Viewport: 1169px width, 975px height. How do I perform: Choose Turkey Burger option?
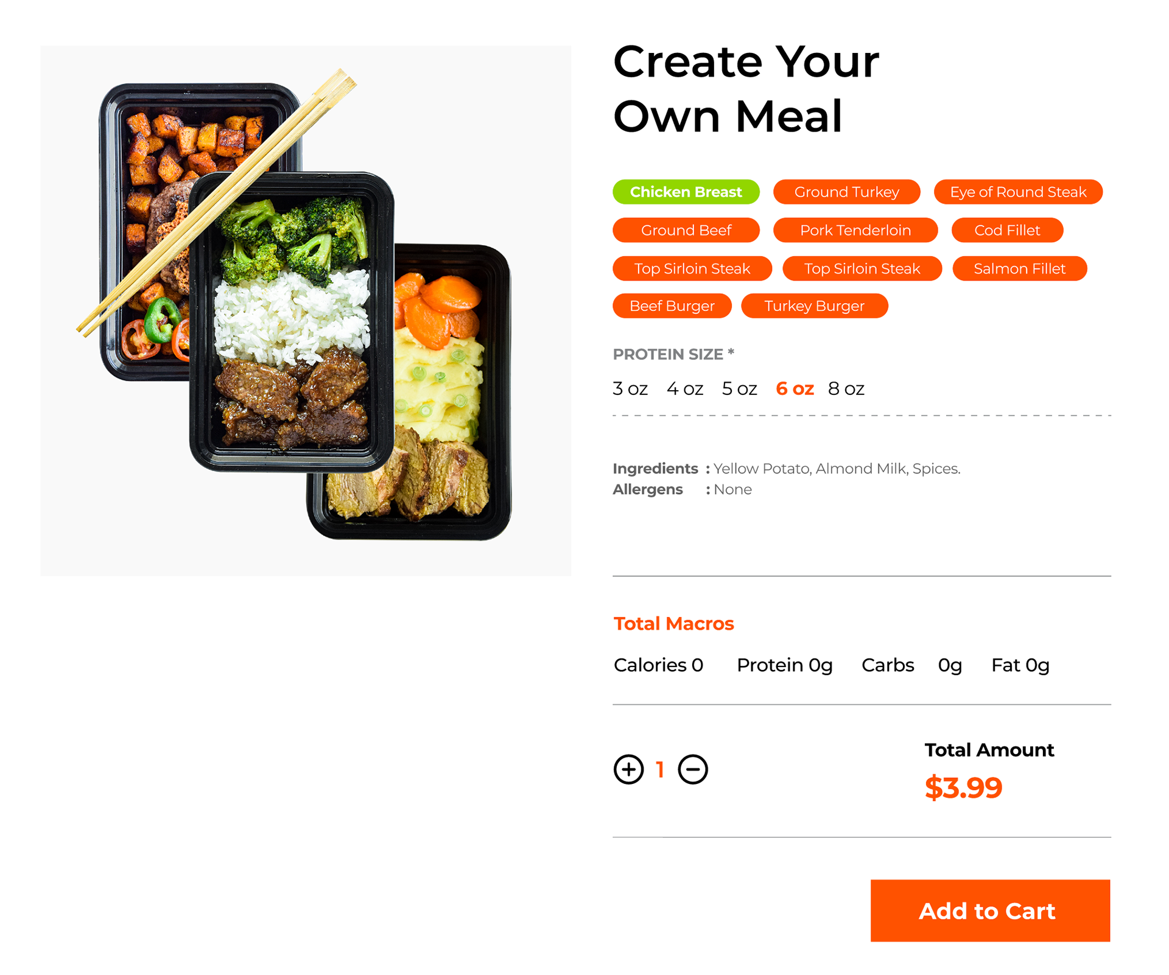[815, 306]
